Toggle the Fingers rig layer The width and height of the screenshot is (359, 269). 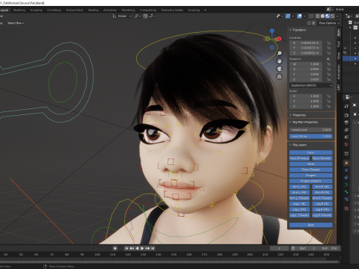pyautogui.click(x=311, y=176)
